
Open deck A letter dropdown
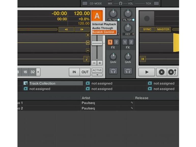point(97,16)
